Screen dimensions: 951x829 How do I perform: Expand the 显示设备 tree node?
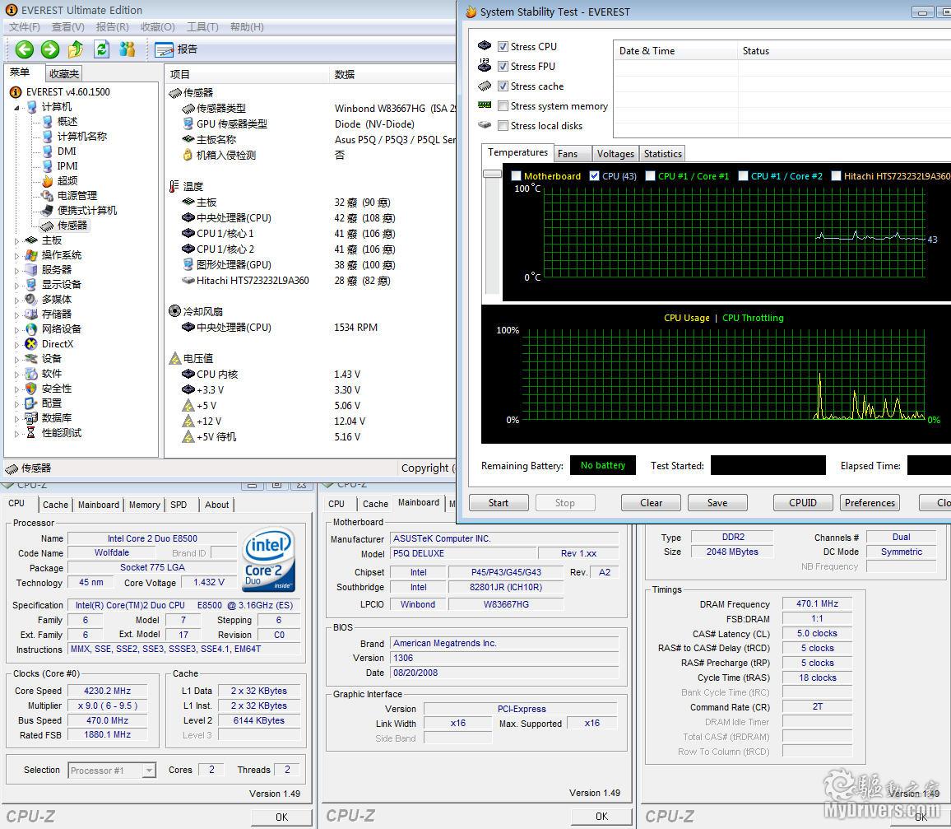coord(17,285)
